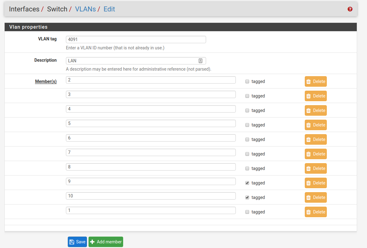The width and height of the screenshot is (367, 248).
Task: Delete member 1 from the members list
Action: pyautogui.click(x=316, y=212)
